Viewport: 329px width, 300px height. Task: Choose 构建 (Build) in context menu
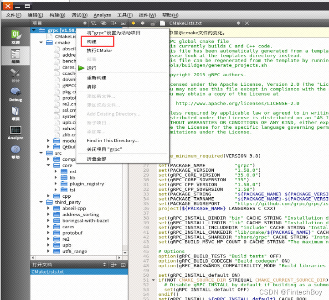(123, 42)
